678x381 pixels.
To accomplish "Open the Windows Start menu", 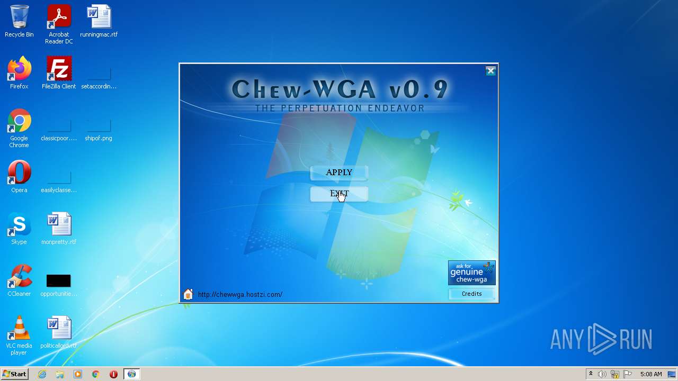I will 14,374.
